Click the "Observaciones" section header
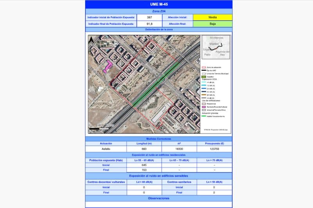Screen dimensions: 313x208 [159, 199]
